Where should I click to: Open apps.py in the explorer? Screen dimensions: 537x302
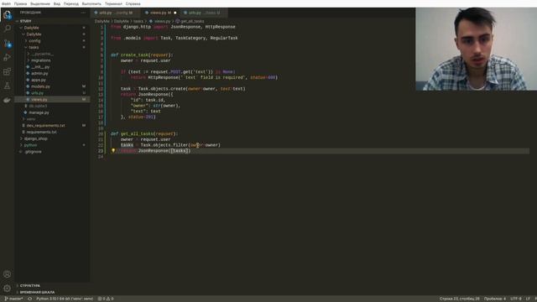[x=38, y=80]
